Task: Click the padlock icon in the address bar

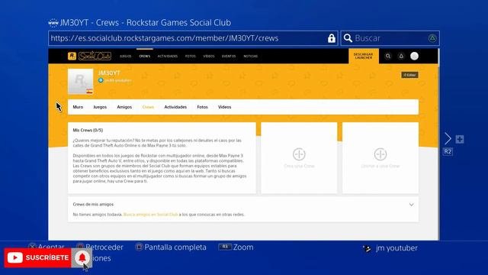Action: [x=332, y=38]
